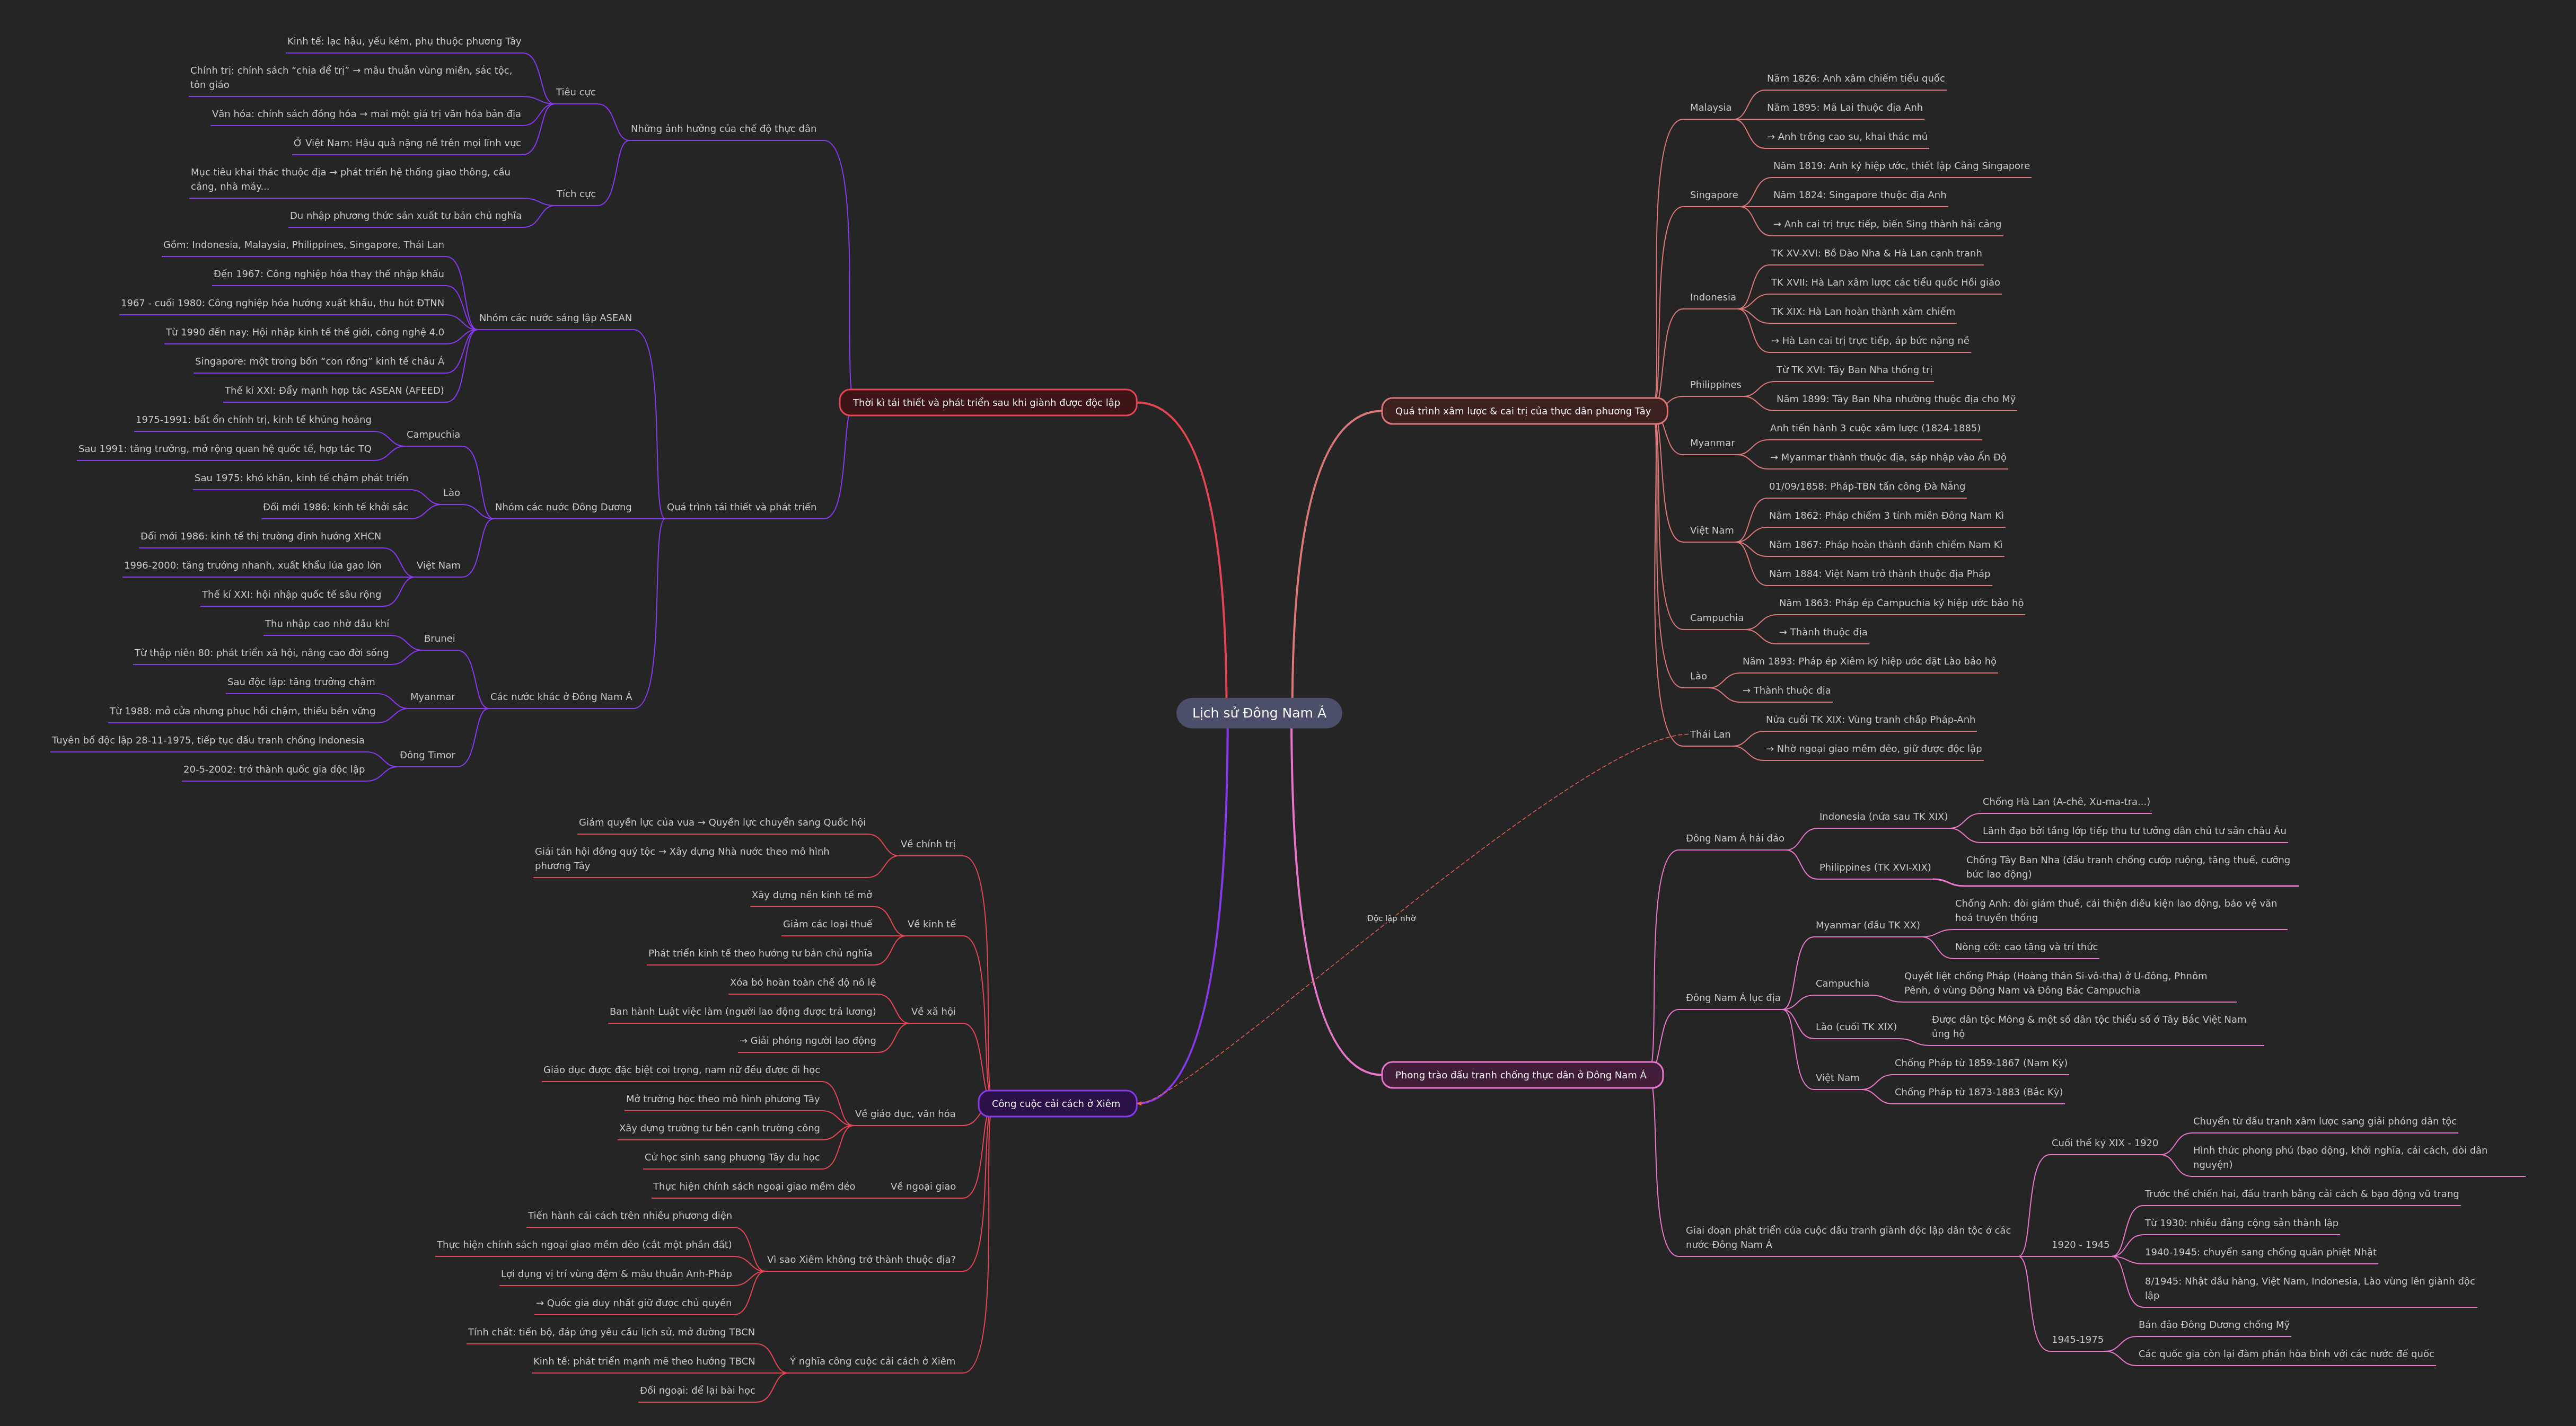
Task: Select Vì sao Xiêm không trở thành thuộc địa
Action: click(x=860, y=1259)
